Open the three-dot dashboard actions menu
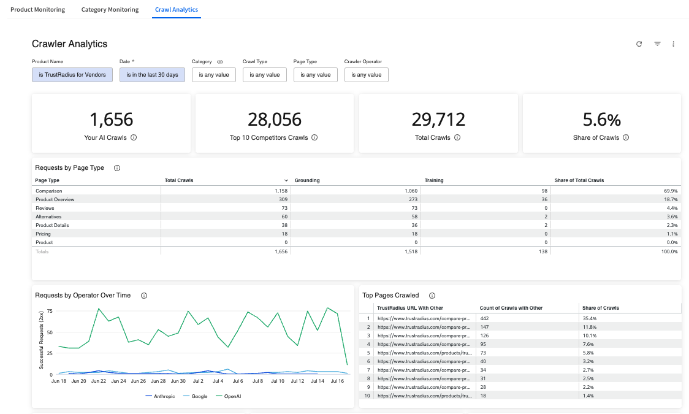The height and width of the screenshot is (414, 689). [673, 44]
